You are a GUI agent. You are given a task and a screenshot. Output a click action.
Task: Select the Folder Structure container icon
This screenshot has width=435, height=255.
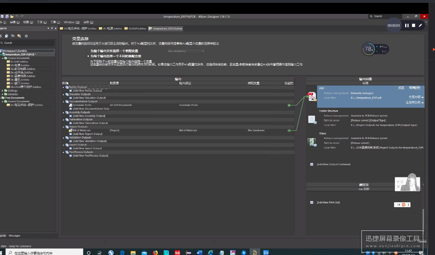point(312,119)
